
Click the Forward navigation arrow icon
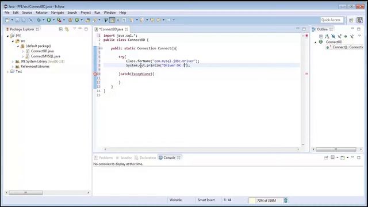coord(168,20)
